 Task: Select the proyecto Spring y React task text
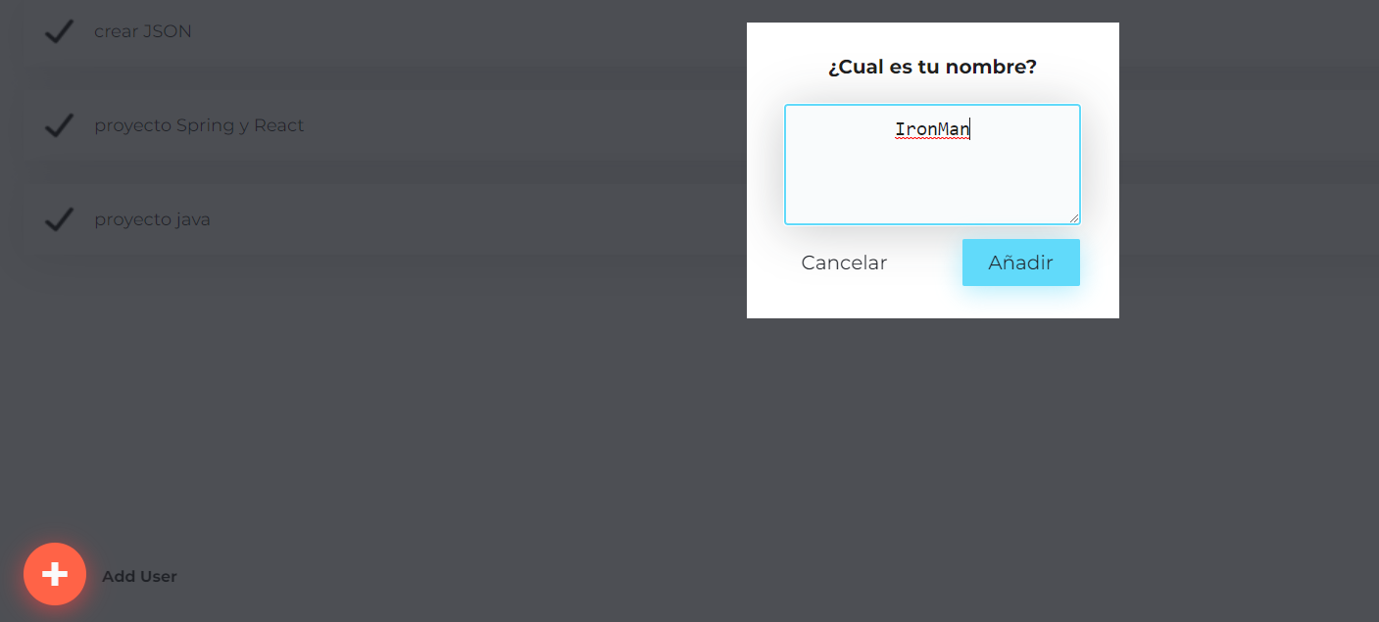click(x=199, y=125)
